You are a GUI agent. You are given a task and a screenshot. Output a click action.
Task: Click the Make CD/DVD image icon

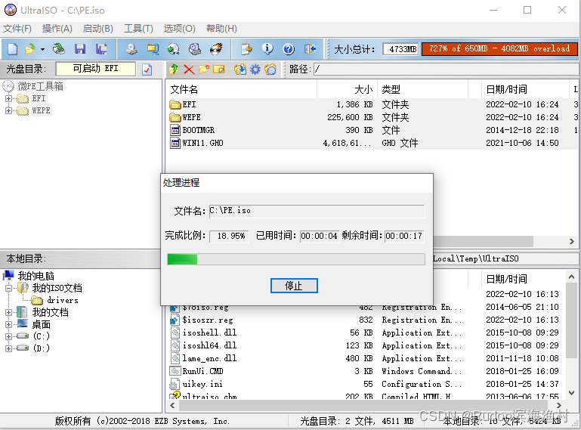tap(131, 49)
